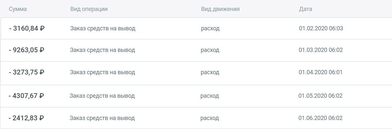
Task: Click the Вид движения column header
Action: [x=220, y=9]
